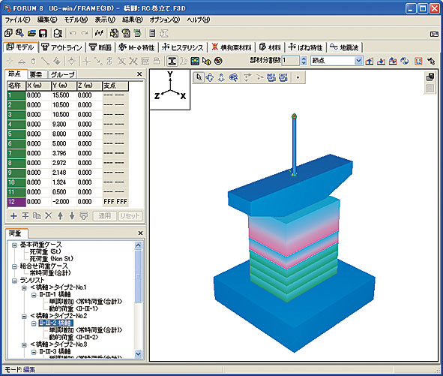The image size is (443, 376).
Task: Click the リセット button
Action: [130, 216]
